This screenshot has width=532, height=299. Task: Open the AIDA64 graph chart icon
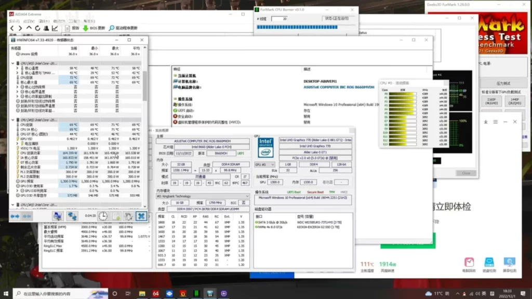pyautogui.click(x=55, y=28)
